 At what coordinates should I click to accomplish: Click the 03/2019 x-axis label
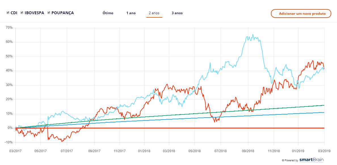pyautogui.click(x=324, y=151)
